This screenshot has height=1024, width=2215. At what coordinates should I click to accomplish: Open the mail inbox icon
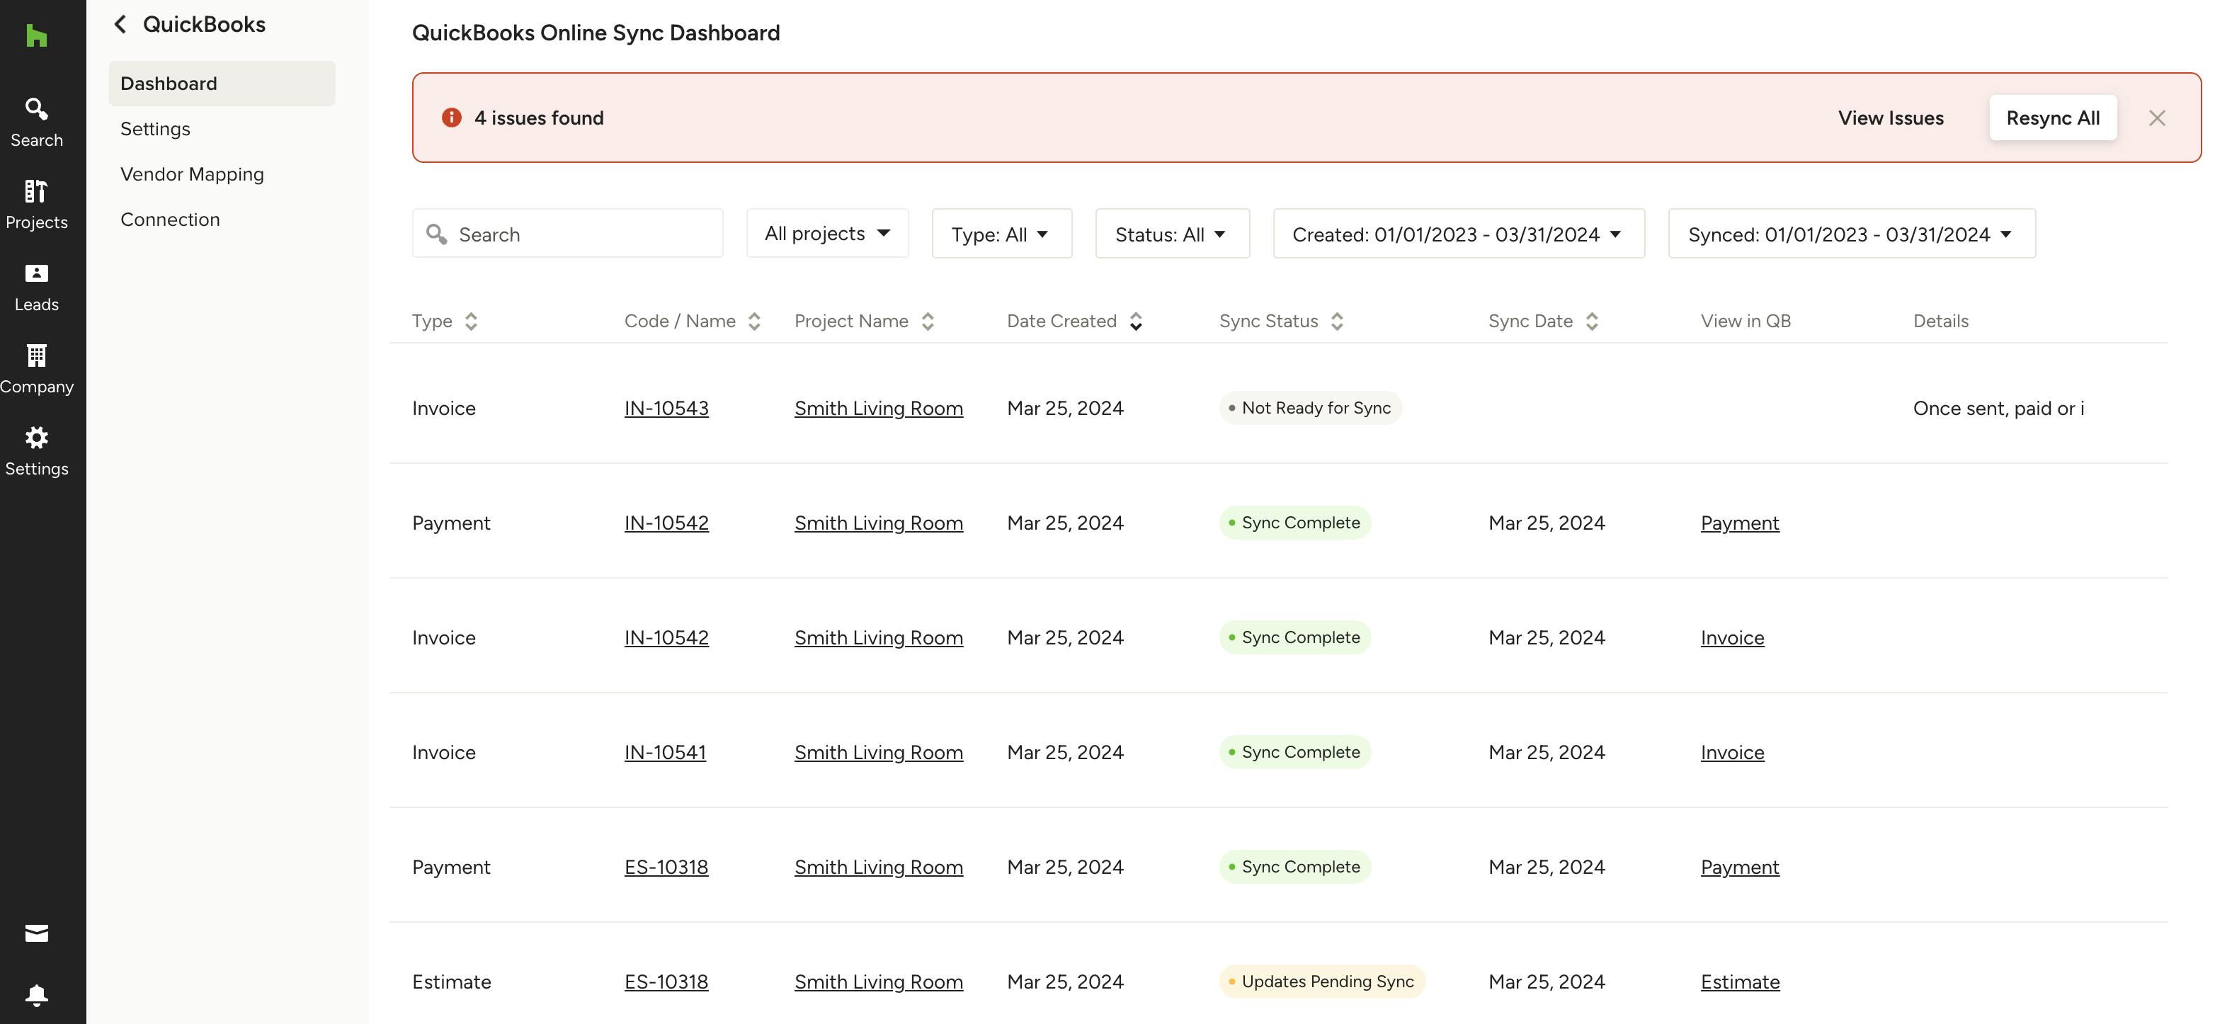[x=36, y=933]
